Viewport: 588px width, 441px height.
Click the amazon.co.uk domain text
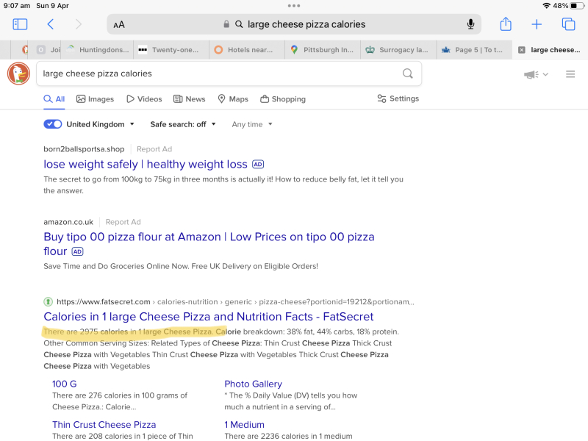68,222
